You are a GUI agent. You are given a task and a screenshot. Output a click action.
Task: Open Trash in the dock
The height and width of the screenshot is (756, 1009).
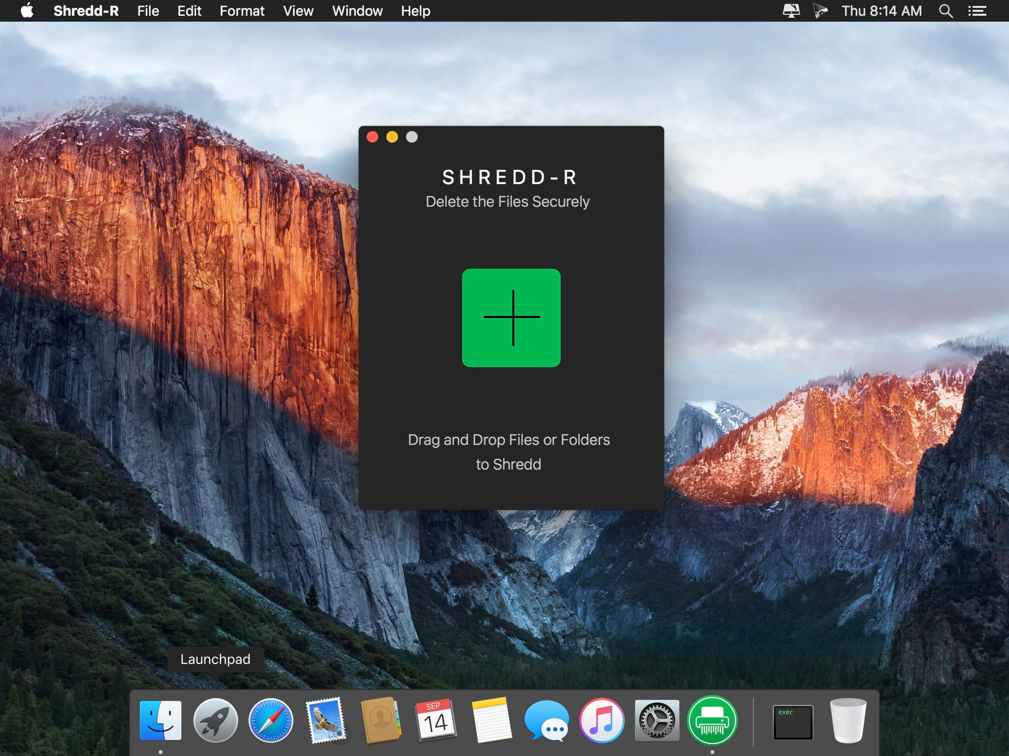[x=848, y=721]
